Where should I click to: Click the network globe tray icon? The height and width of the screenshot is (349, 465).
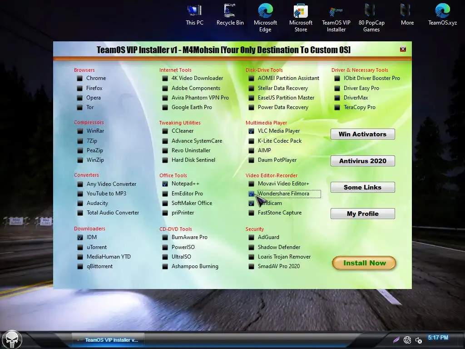click(x=407, y=340)
